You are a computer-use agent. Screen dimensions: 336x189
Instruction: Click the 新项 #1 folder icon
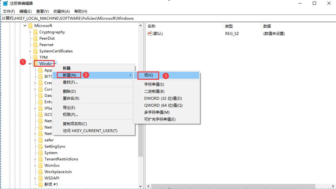coord(41,184)
